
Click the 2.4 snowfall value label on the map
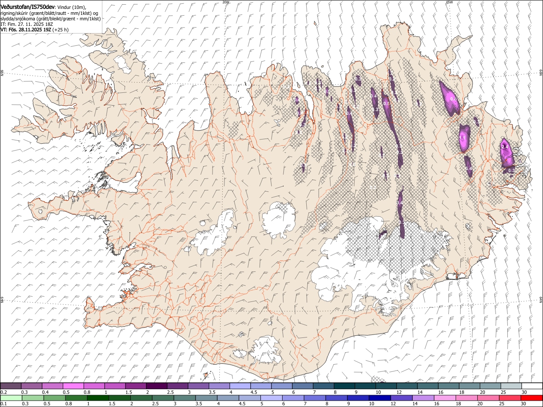click(x=504, y=147)
